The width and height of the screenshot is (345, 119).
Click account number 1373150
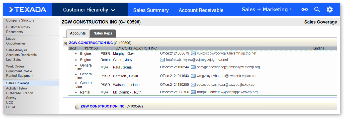(x=91, y=48)
